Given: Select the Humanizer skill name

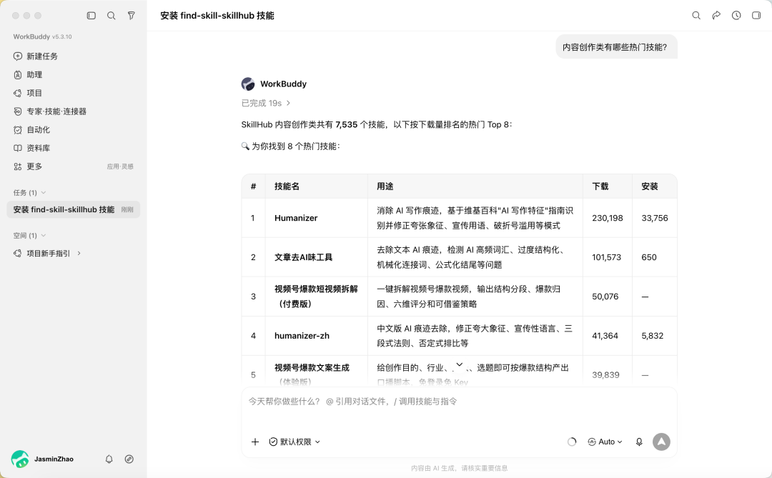Looking at the screenshot, I should (x=296, y=218).
